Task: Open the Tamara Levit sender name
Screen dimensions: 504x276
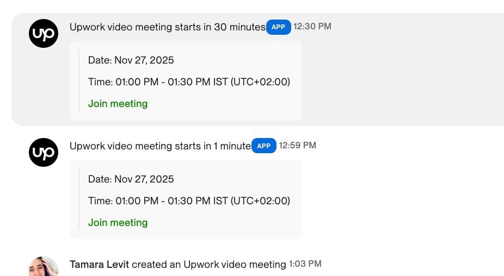Action: click(x=99, y=265)
